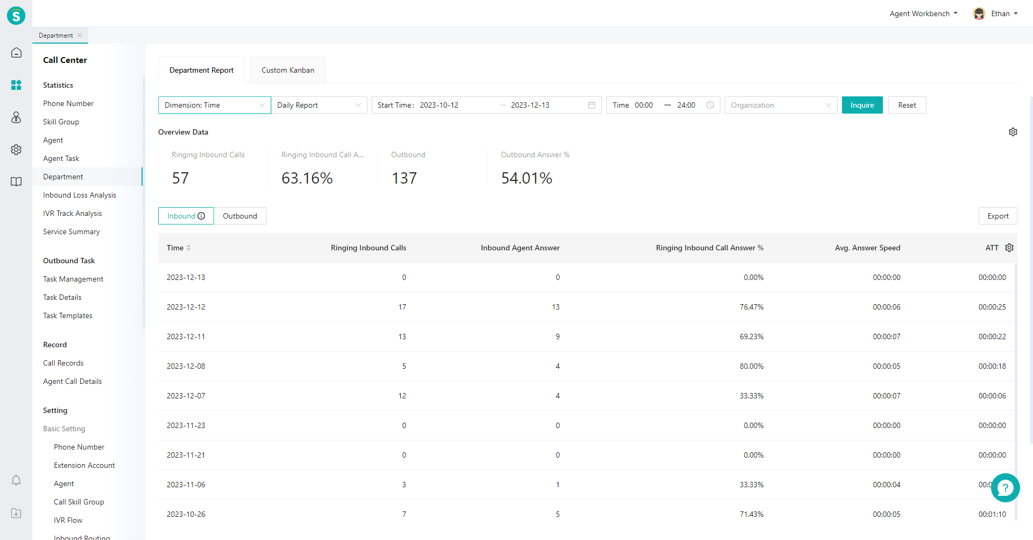Click the table vertical scrollbar
1033x540 pixels.
coord(1016,391)
